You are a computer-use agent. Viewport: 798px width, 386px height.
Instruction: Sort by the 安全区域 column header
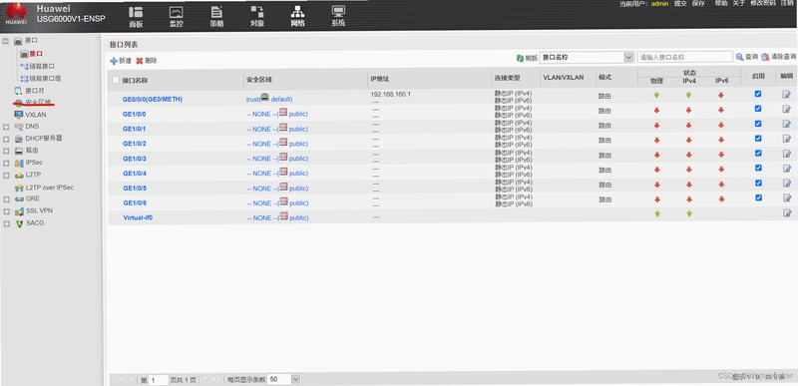pos(259,80)
